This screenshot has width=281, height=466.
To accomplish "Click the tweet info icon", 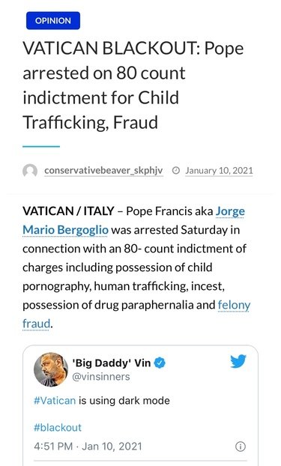I will [241, 447].
